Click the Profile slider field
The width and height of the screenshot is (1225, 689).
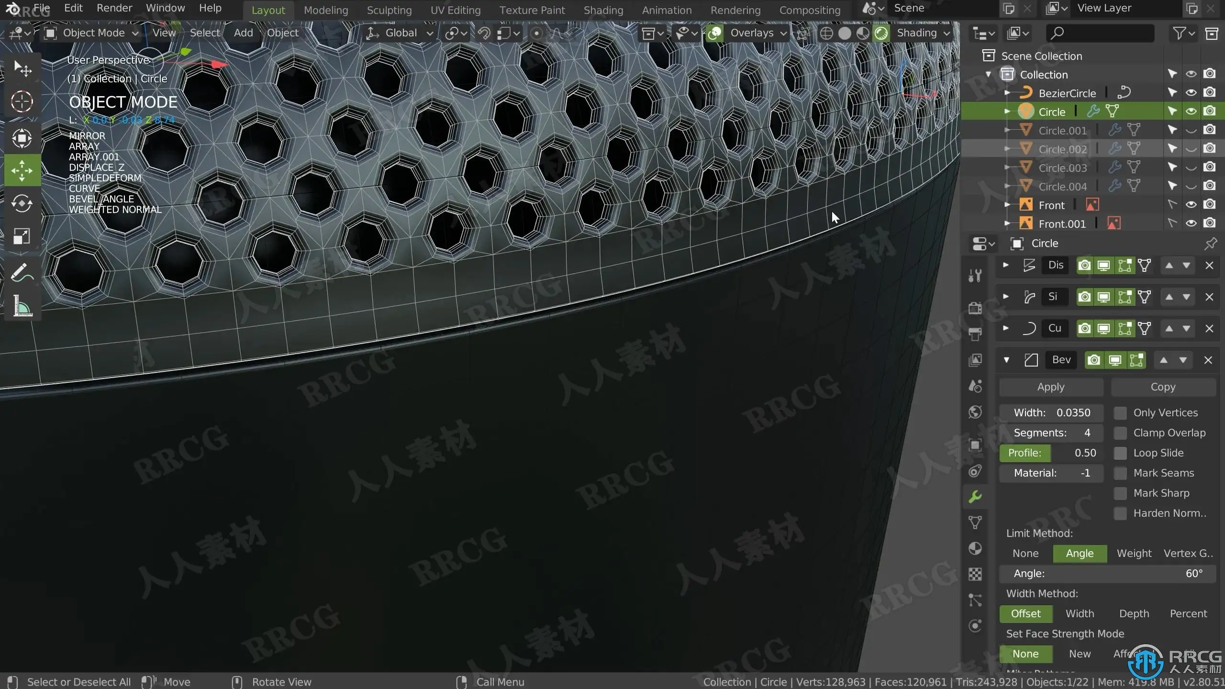click(1051, 453)
